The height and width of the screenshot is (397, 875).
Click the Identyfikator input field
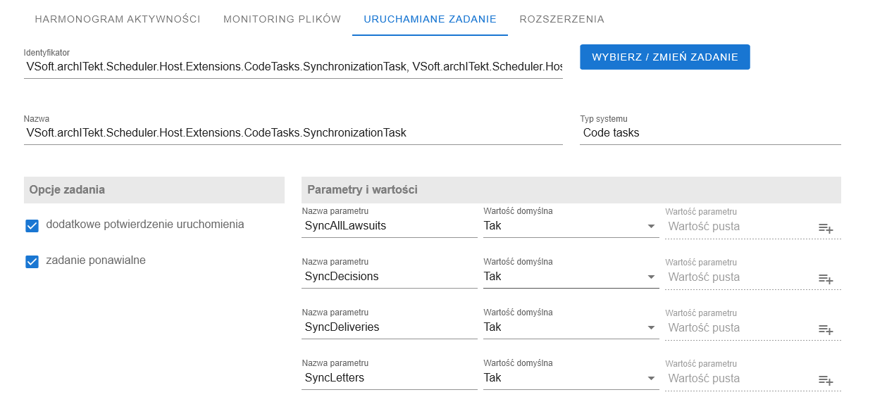tap(293, 67)
